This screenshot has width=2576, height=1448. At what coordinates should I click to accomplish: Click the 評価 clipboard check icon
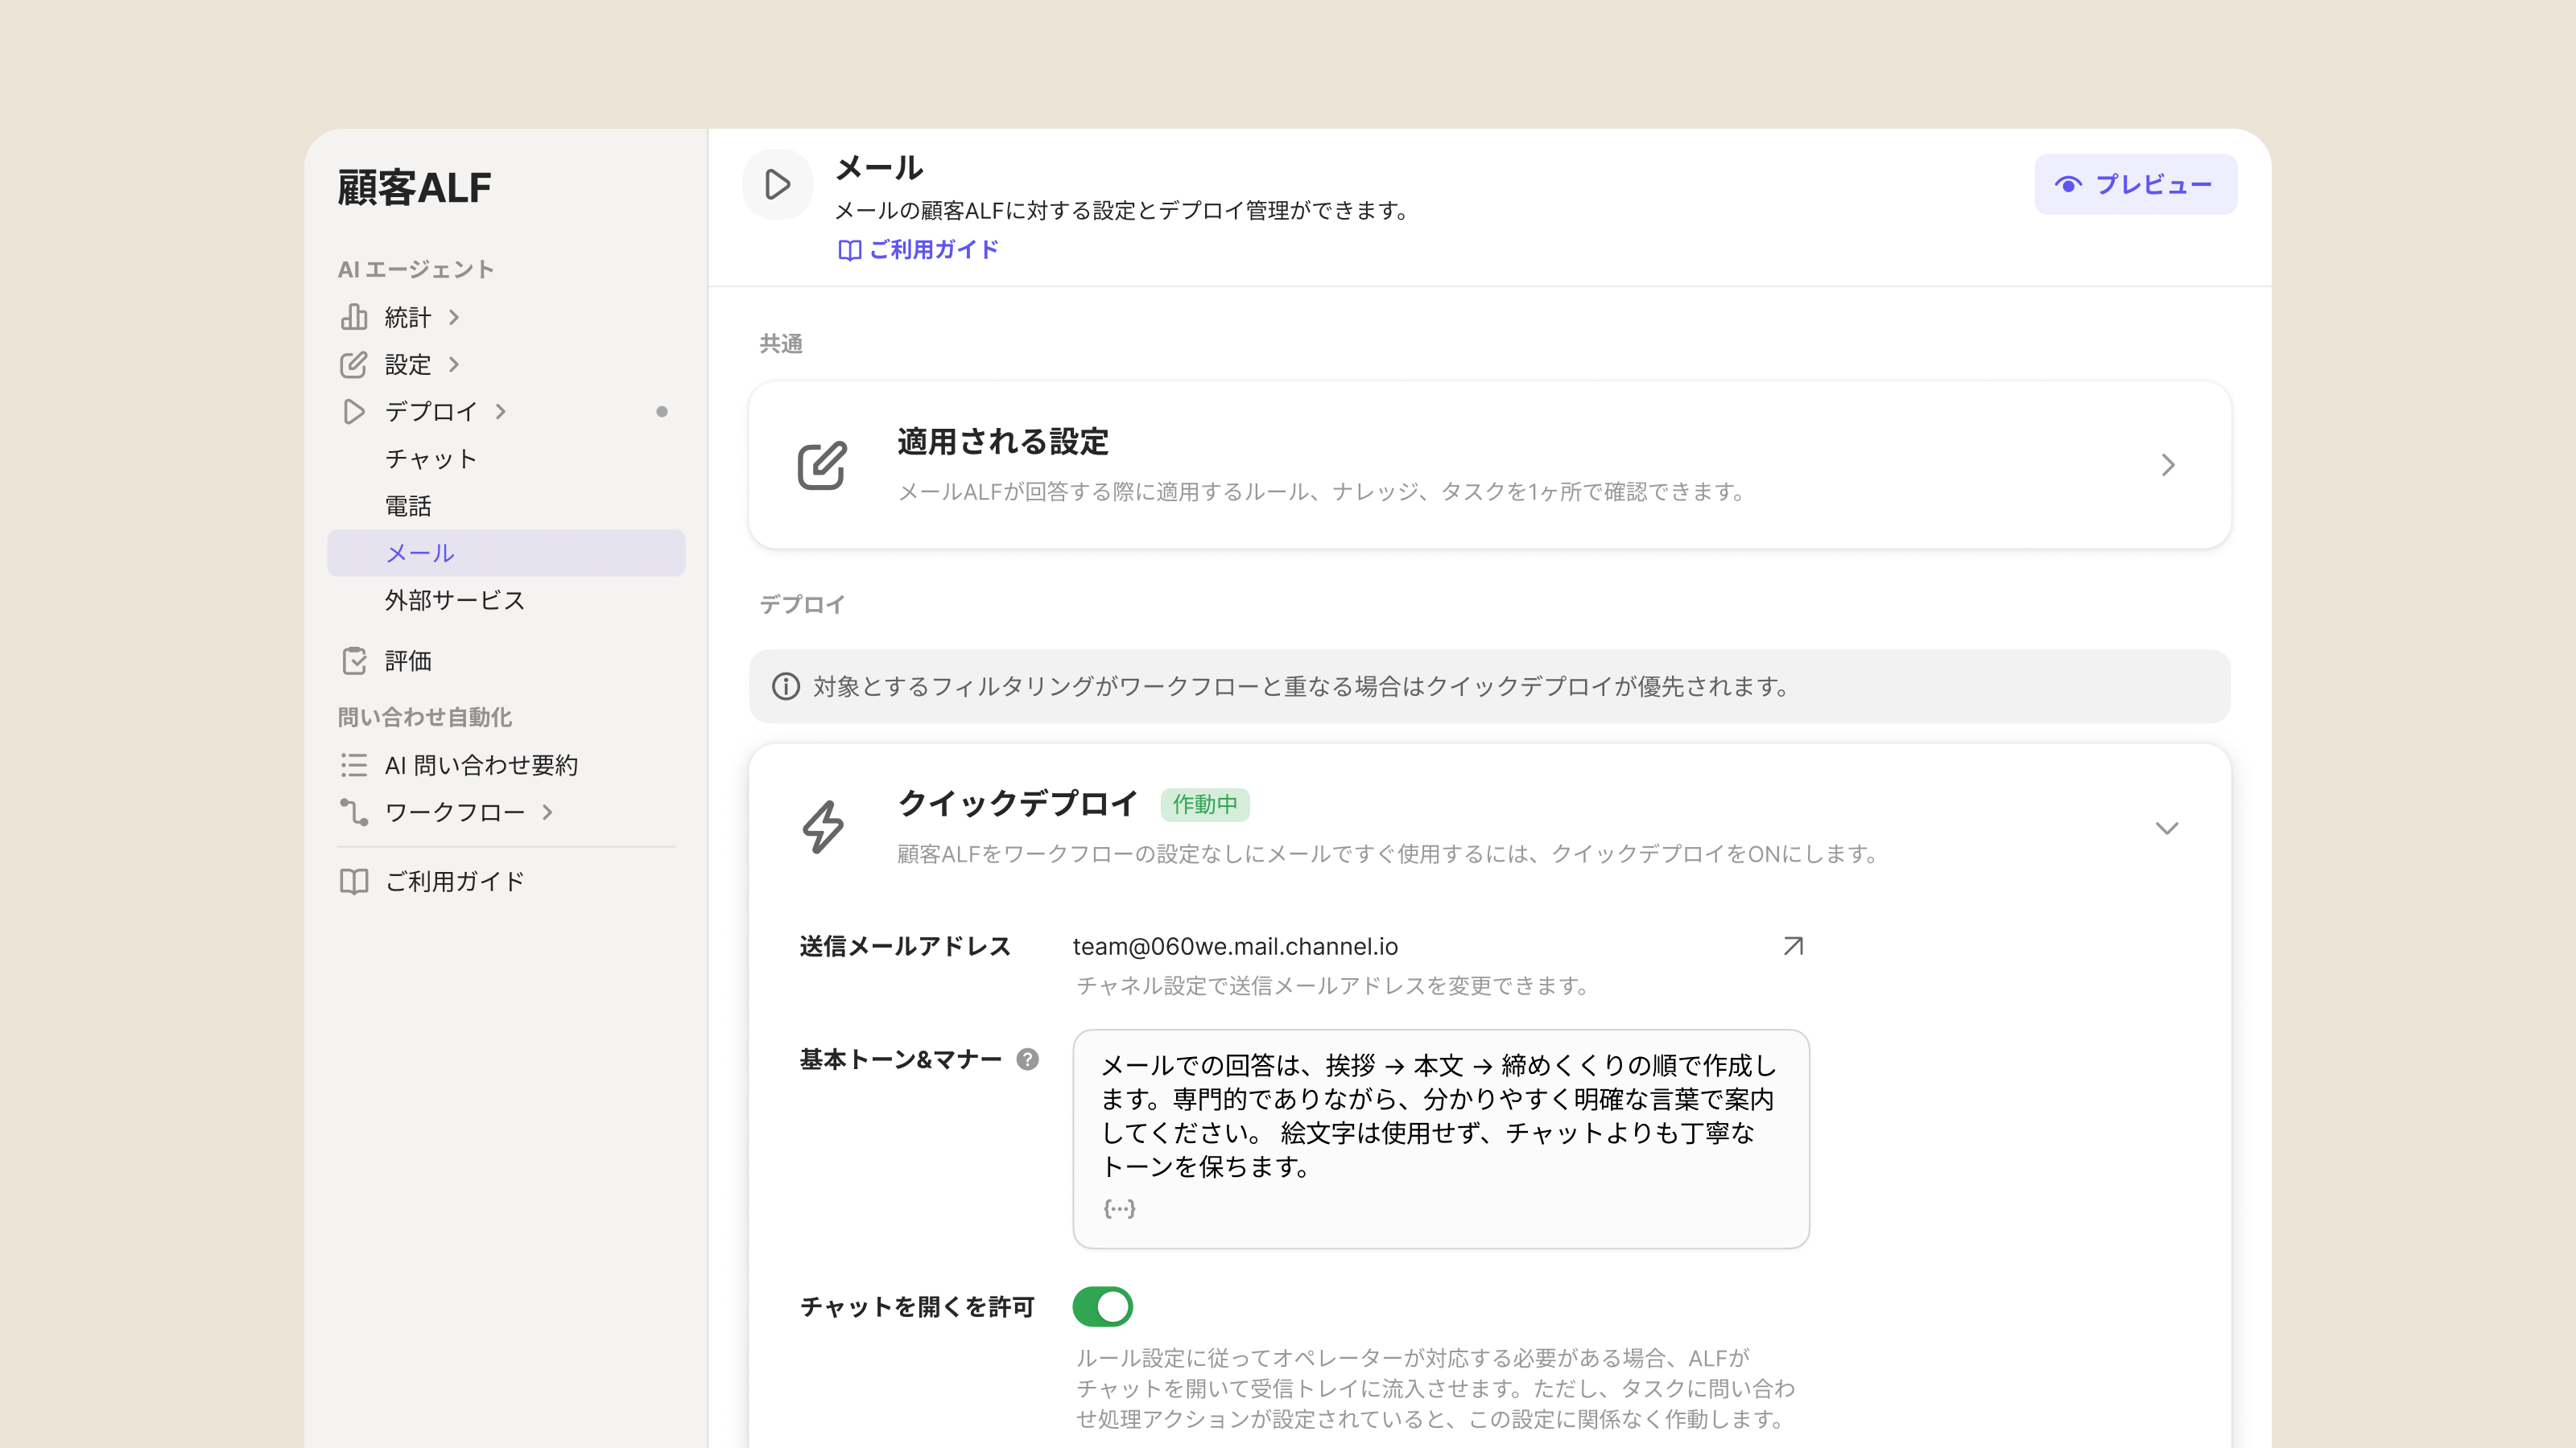[353, 660]
